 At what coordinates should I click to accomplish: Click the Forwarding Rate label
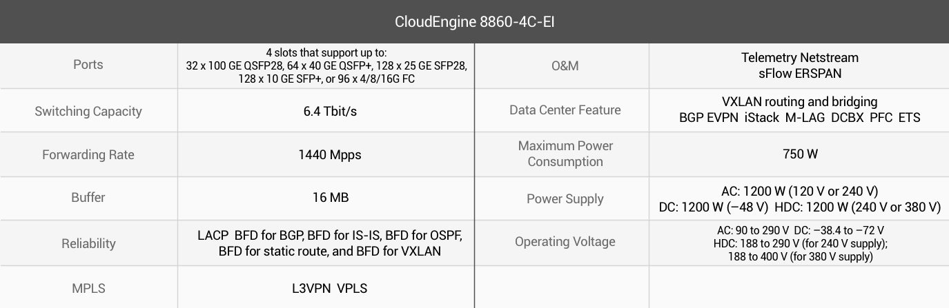pyautogui.click(x=88, y=154)
